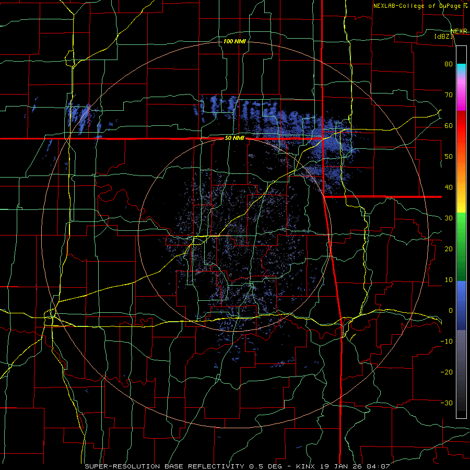Click the 10 value on the dBZ scale
Screen dimensions: 470x470
coord(449,280)
